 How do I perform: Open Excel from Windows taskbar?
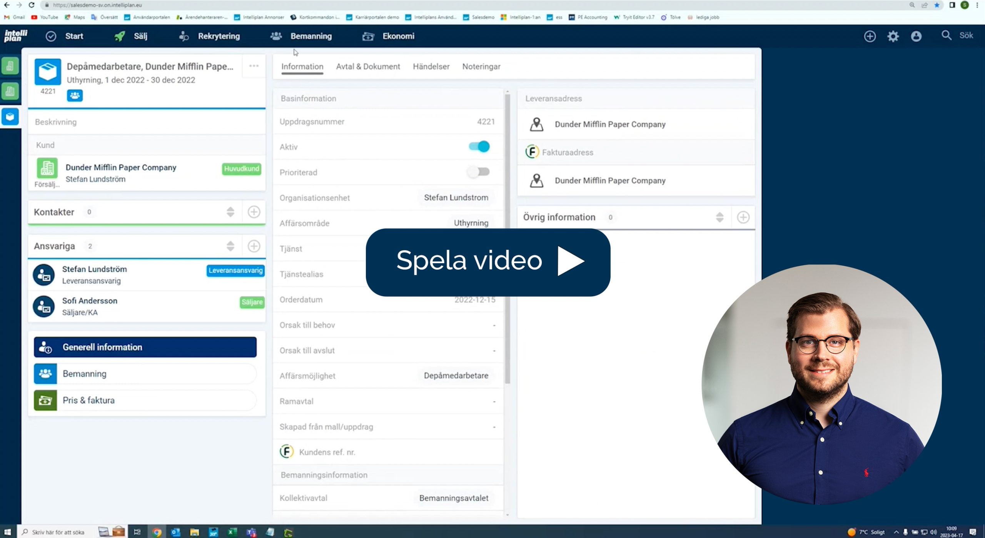coord(232,532)
